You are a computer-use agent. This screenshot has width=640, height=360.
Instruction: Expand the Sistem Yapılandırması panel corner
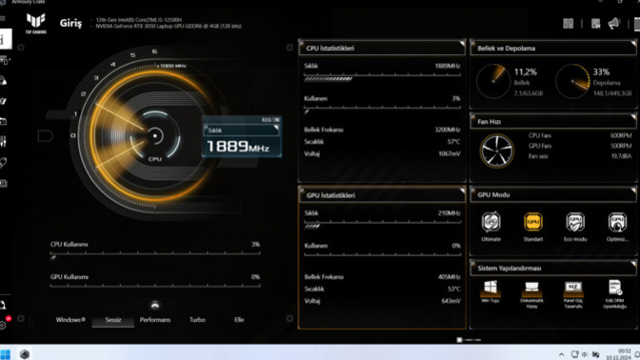tap(633, 264)
